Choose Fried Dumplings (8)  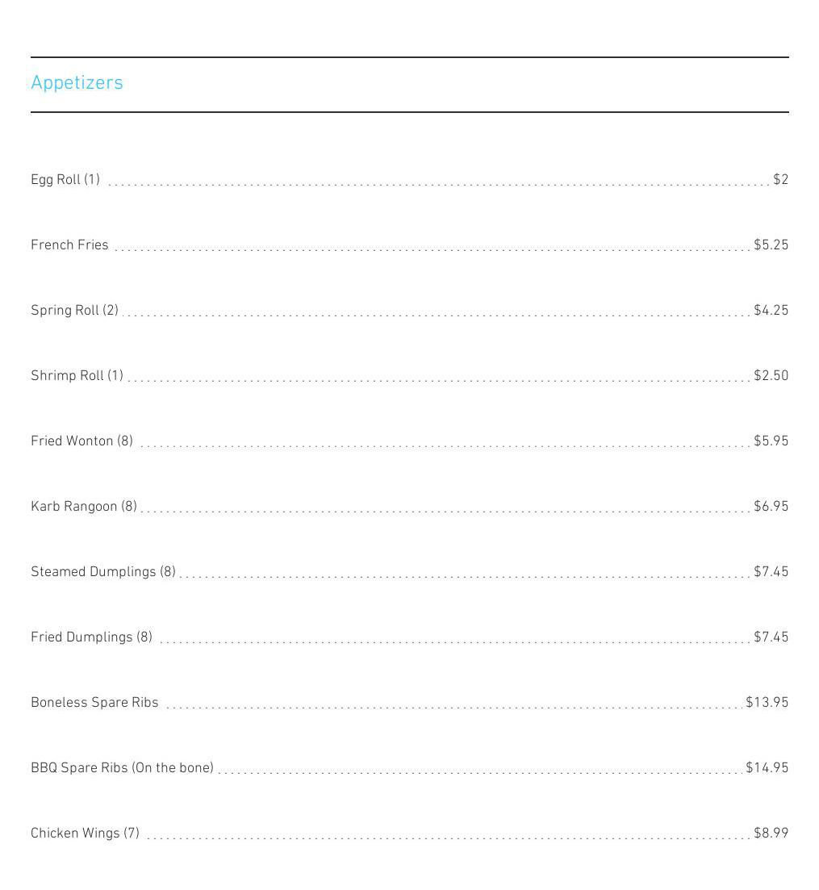91,637
